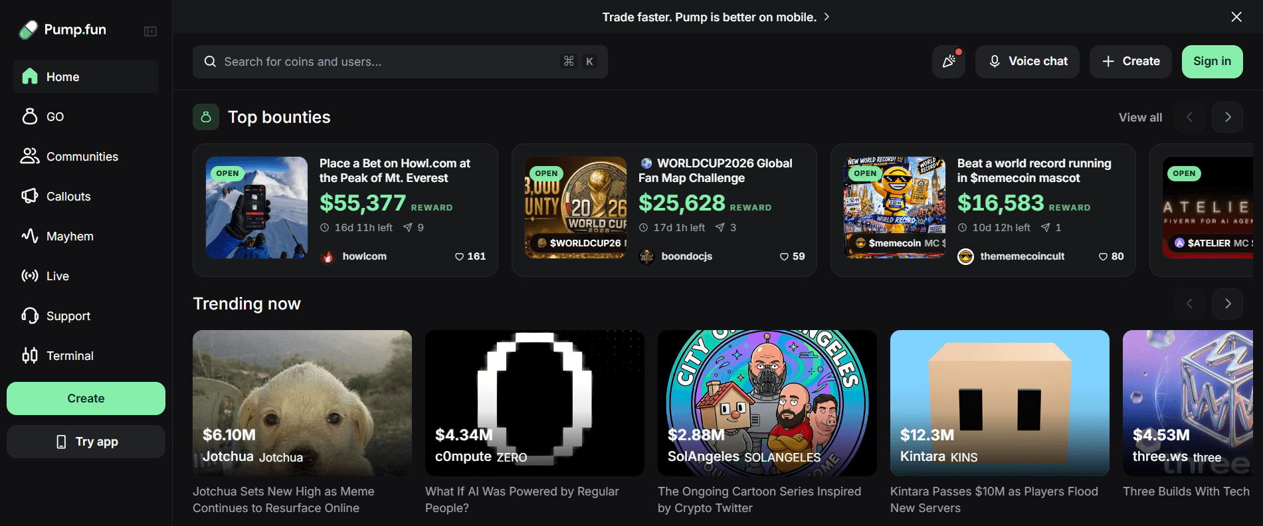
Task: Click the submissions icon on $memecoin bounty
Action: pyautogui.click(x=1046, y=228)
